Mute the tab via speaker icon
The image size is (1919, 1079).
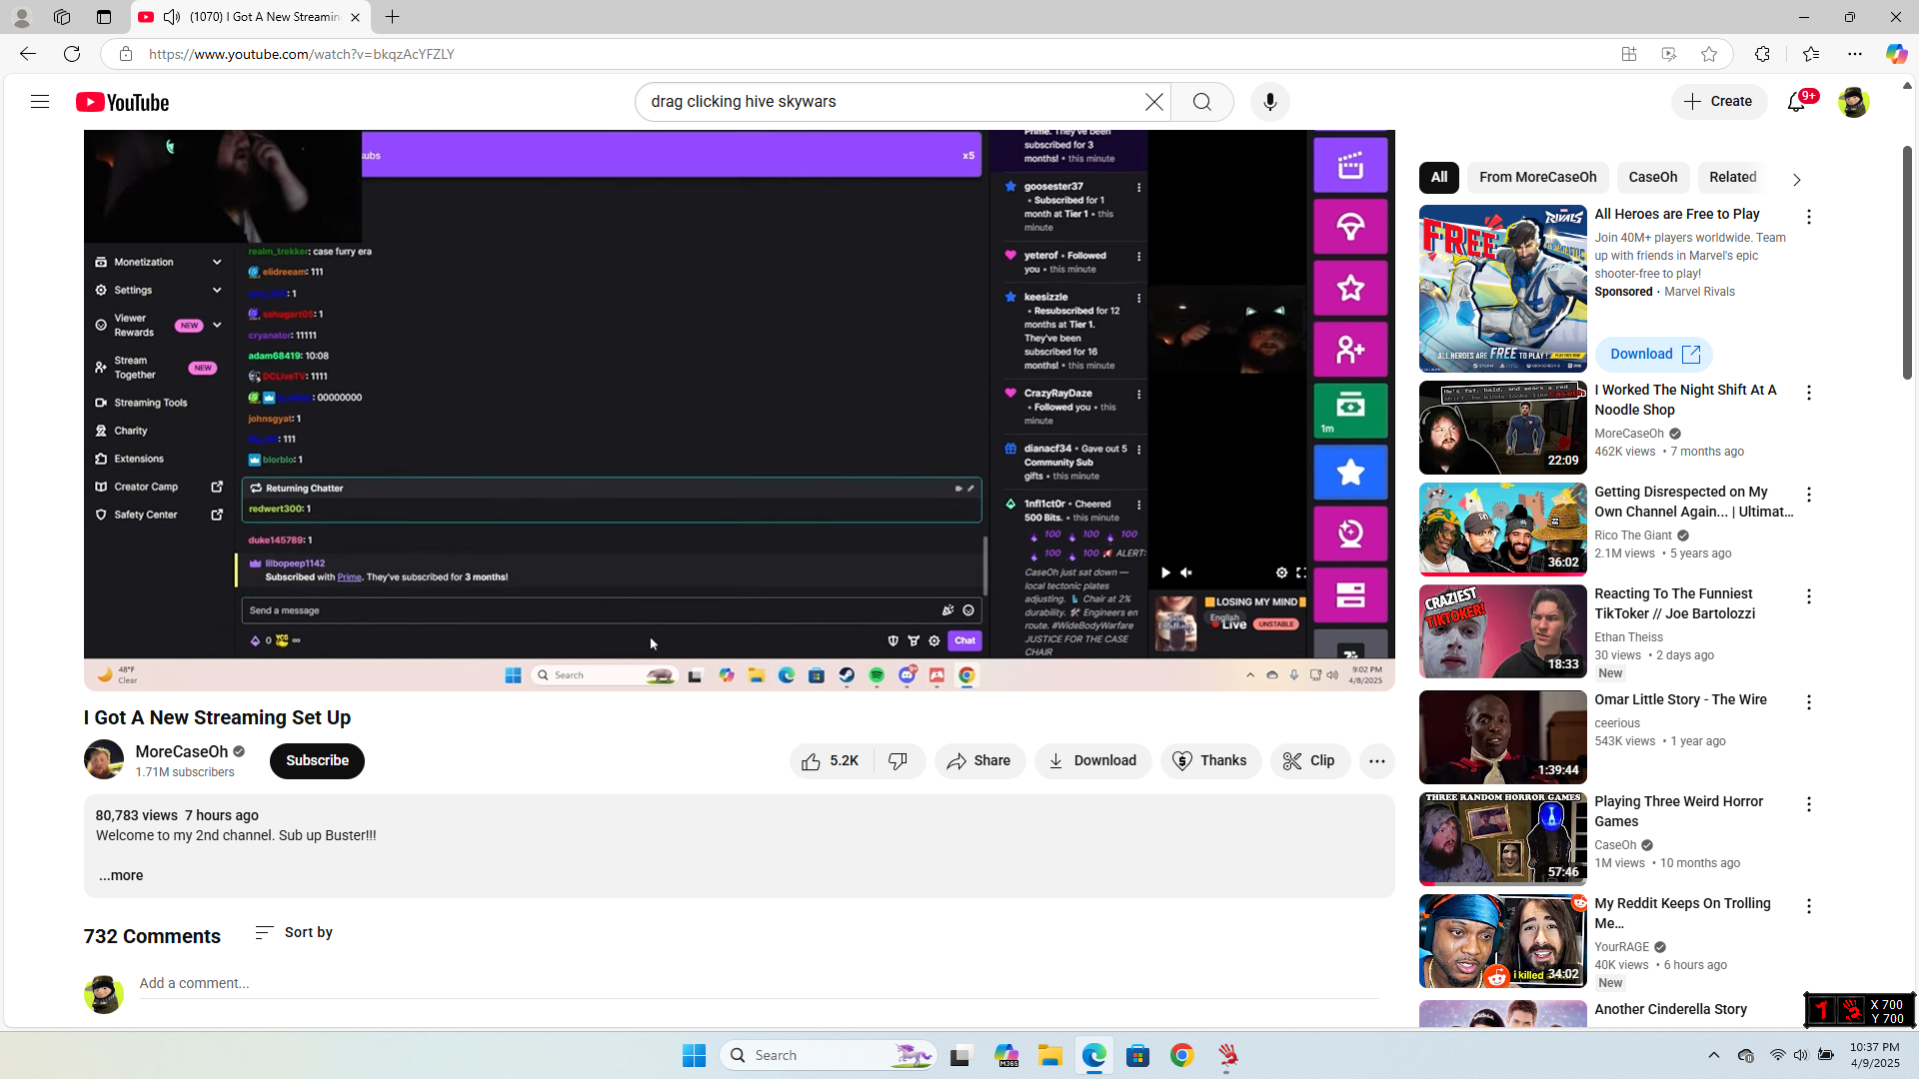tap(172, 17)
